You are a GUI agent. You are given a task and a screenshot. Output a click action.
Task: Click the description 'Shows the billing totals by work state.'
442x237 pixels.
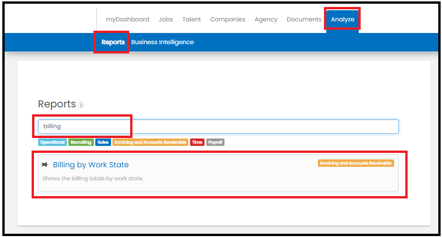[x=93, y=178]
